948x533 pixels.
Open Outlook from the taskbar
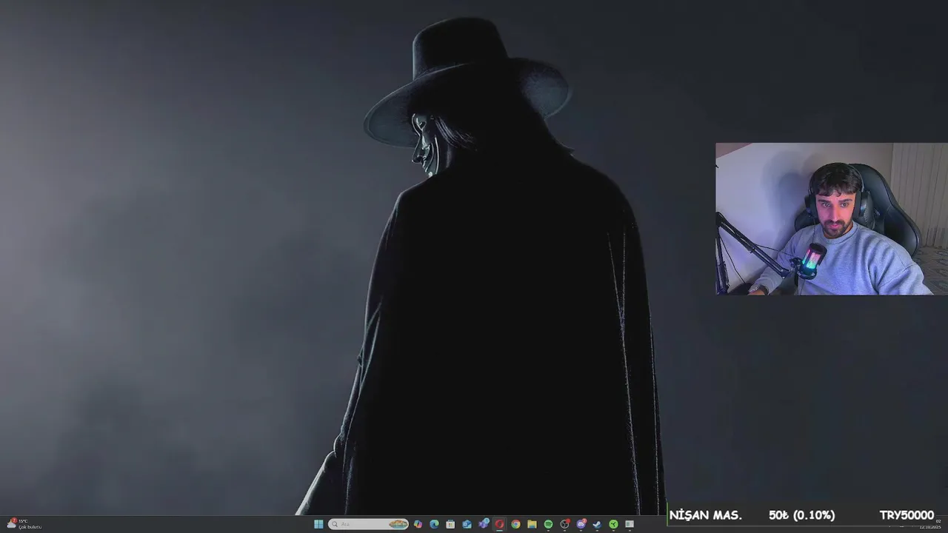(467, 524)
